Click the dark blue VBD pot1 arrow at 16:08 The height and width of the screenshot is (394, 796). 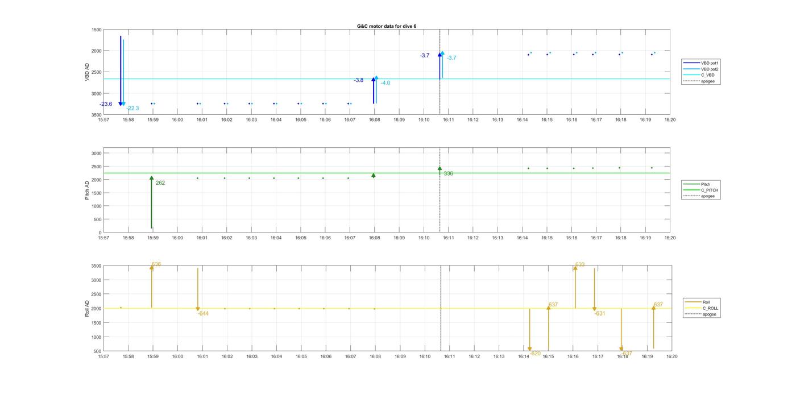[374, 91]
